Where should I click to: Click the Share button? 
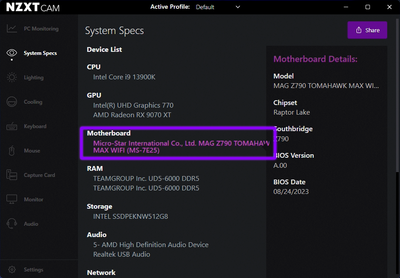367,30
